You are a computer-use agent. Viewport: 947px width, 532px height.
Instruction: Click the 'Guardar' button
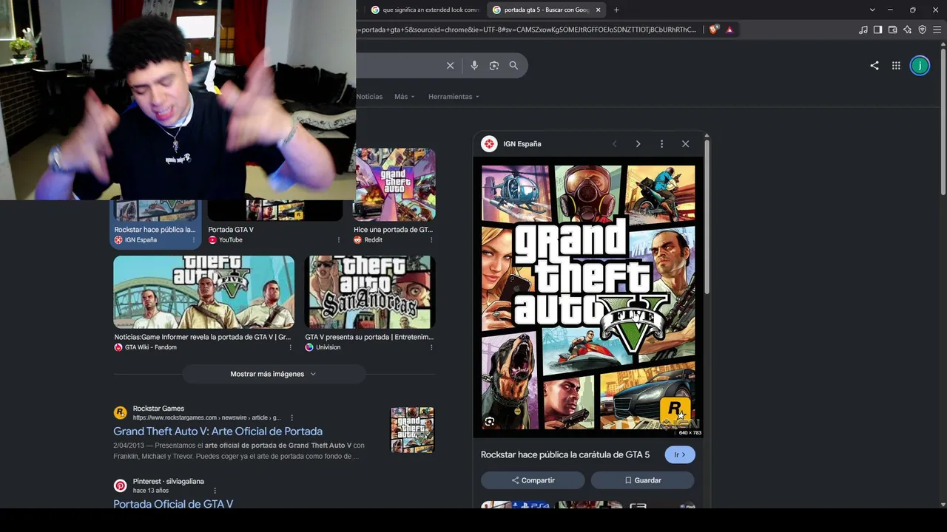642,480
